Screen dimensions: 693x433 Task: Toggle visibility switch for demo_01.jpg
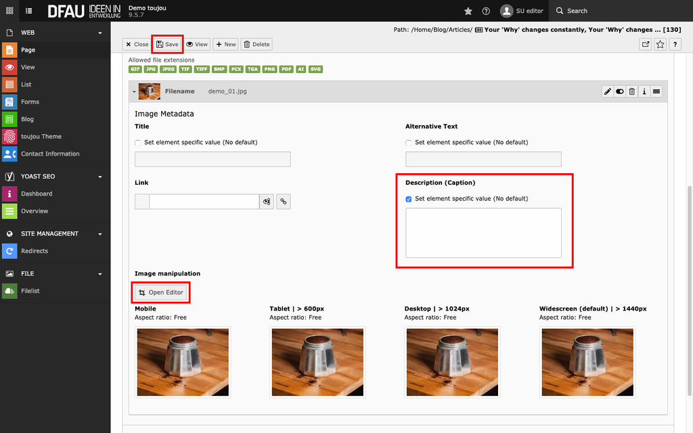tap(620, 91)
